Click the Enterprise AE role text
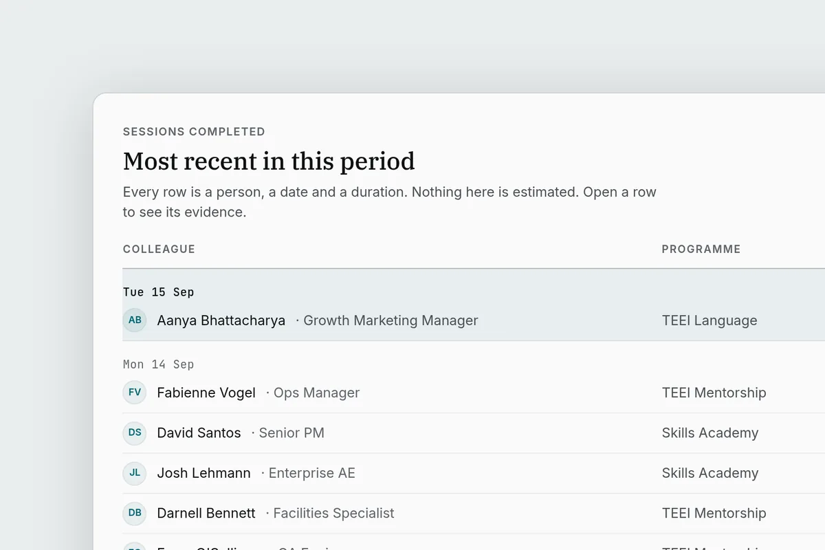Viewport: 825px width, 550px height. tap(312, 473)
